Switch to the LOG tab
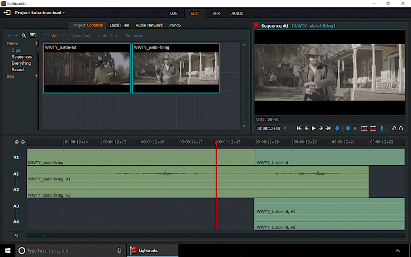The height and width of the screenshot is (257, 411). coord(173,14)
